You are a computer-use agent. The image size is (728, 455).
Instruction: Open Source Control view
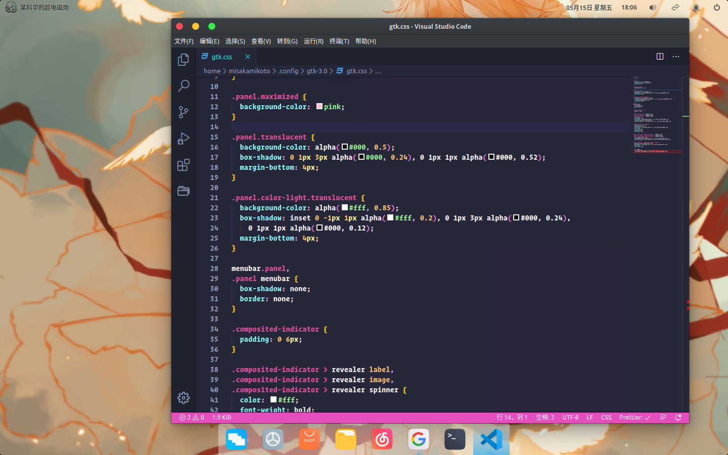(184, 112)
